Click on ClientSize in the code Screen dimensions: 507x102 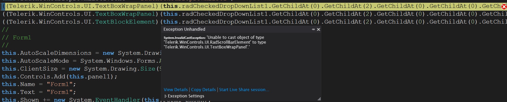click(x=39, y=69)
